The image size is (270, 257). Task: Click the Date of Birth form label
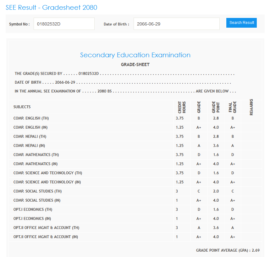click(116, 24)
